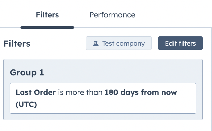This screenshot has height=131, width=212.
Task: Click the "Edit filters" label text
Action: coord(180,43)
